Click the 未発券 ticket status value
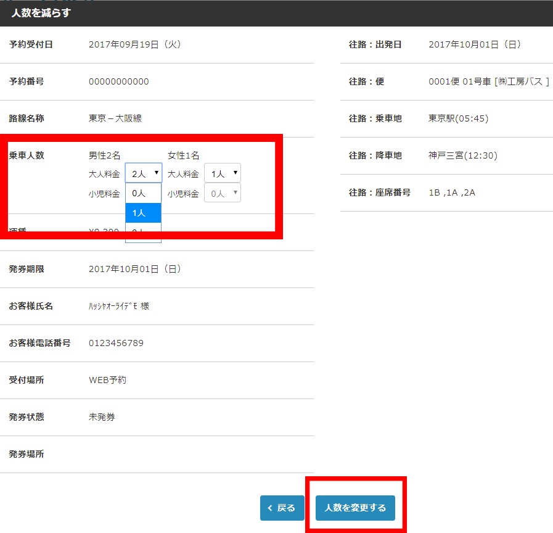This screenshot has width=553, height=533. [102, 417]
